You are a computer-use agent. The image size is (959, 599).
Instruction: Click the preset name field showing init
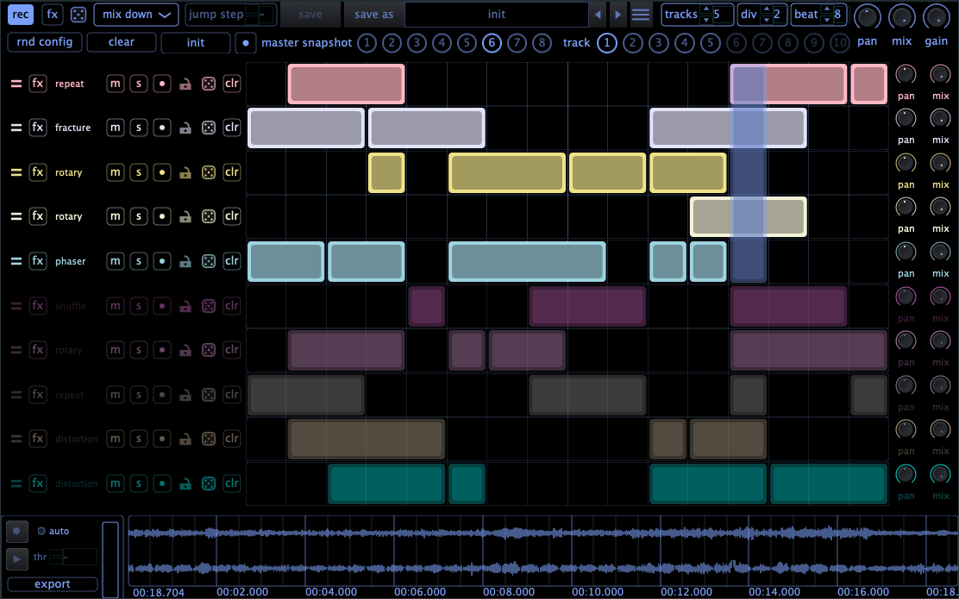click(496, 15)
